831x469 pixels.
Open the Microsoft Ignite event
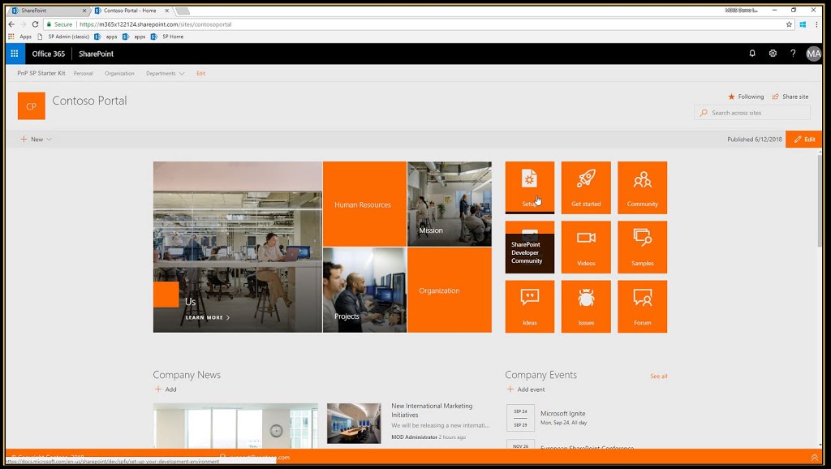(563, 413)
